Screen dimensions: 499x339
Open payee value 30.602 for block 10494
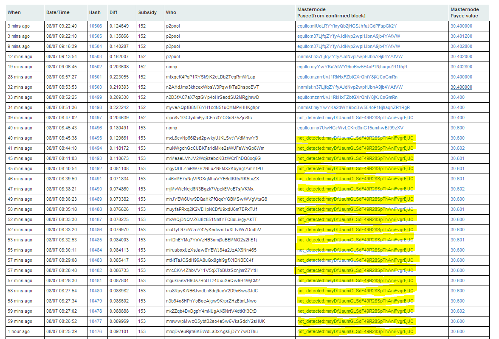[457, 148]
